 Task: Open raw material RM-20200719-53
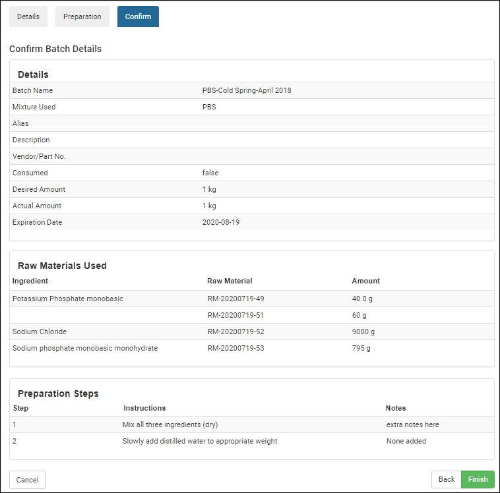coord(235,348)
